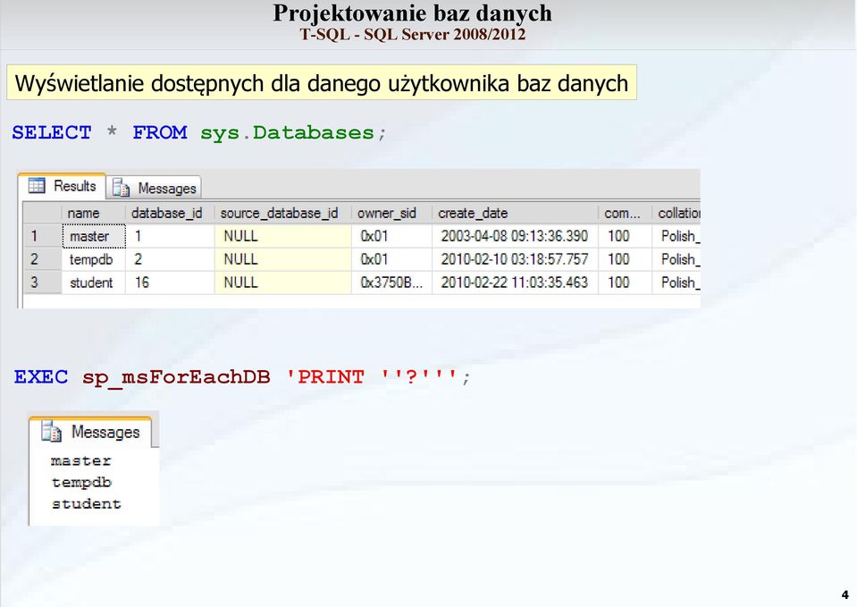
Task: Click the source_database_id column header
Action: [x=282, y=213]
